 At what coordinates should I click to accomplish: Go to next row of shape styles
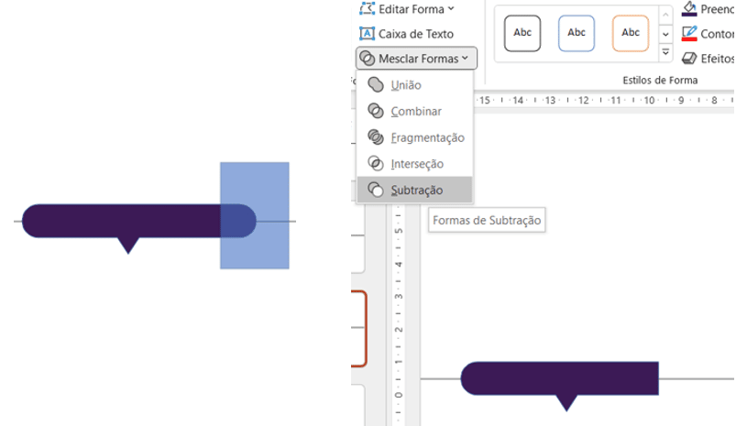point(665,34)
